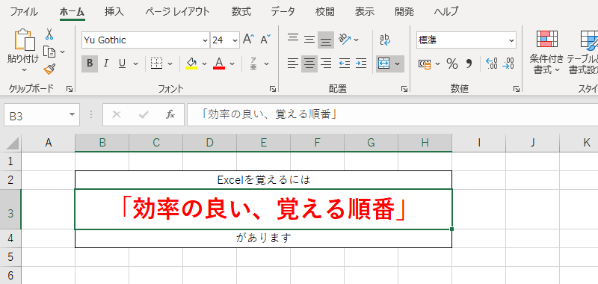Apply red font color A
This screenshot has height=284, width=598.
pyautogui.click(x=219, y=64)
